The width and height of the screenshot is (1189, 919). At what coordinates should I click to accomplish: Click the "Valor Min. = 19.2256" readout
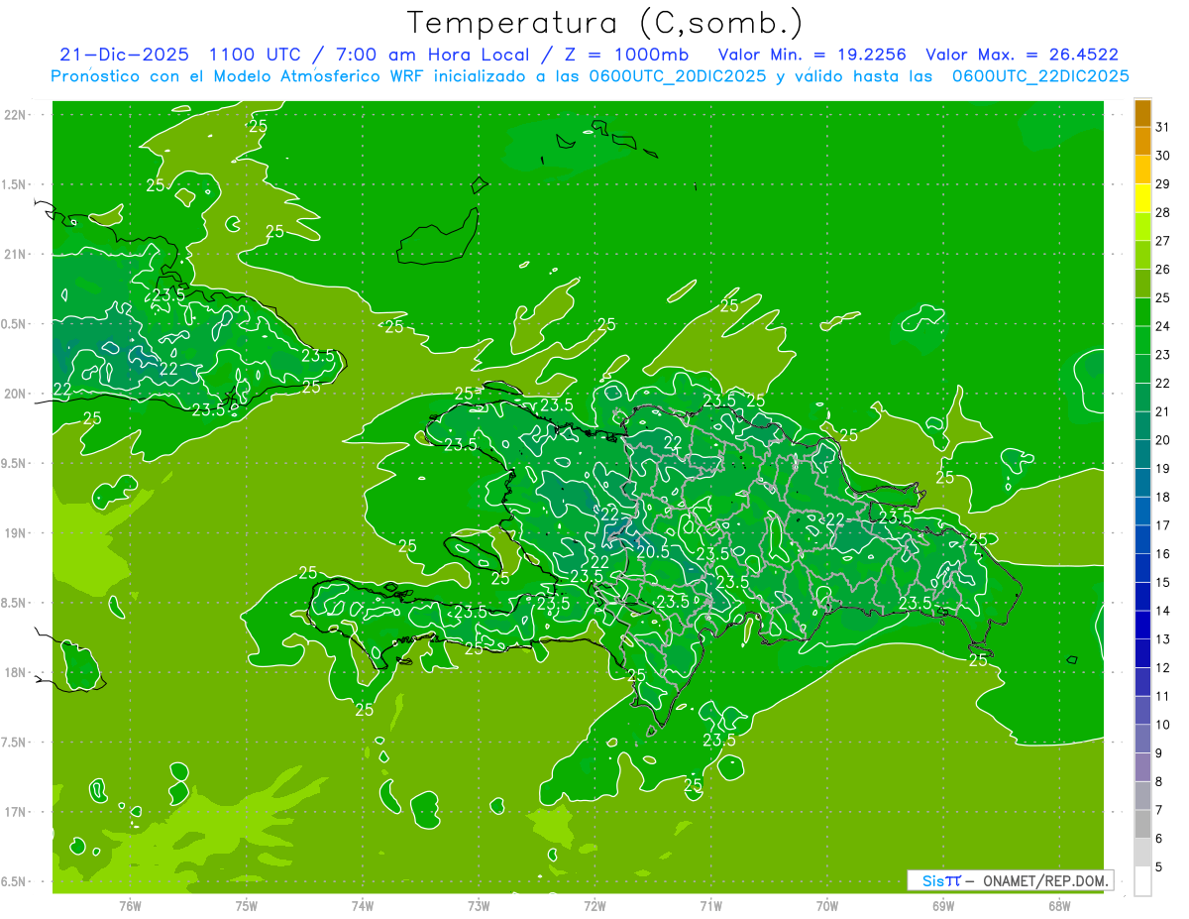[x=811, y=56]
